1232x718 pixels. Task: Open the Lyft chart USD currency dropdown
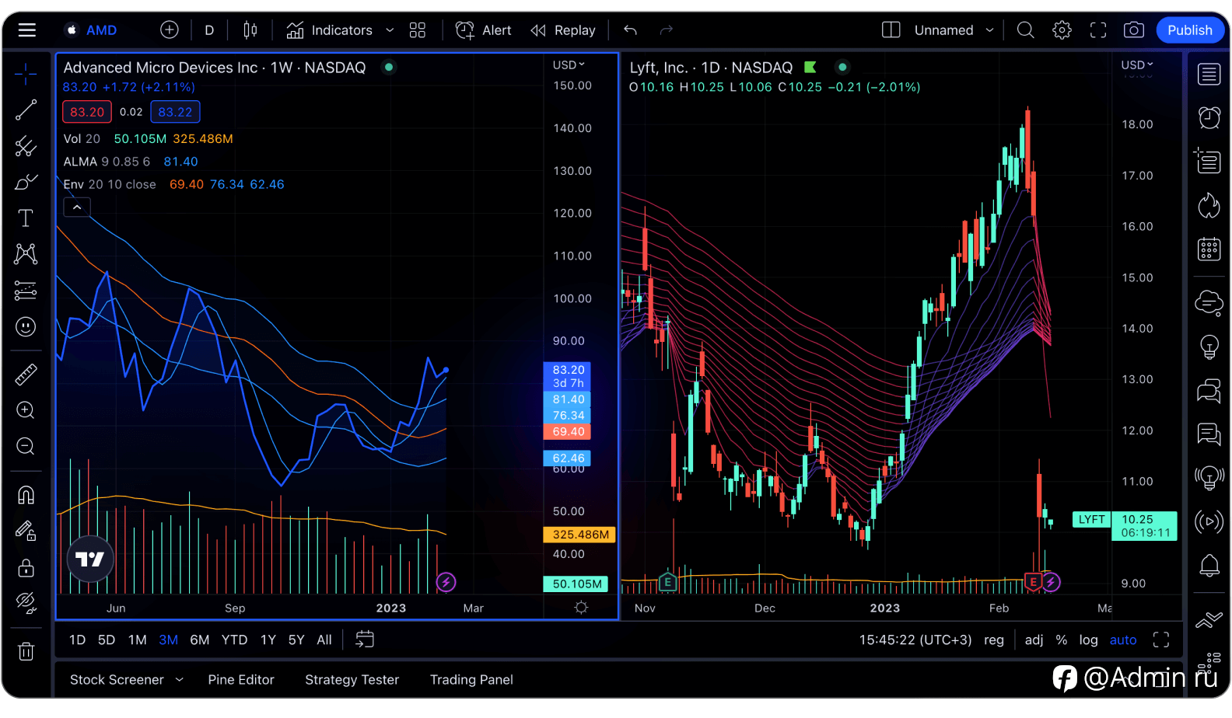click(x=1136, y=65)
